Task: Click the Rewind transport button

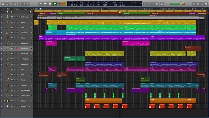Action: (x=40, y=4)
